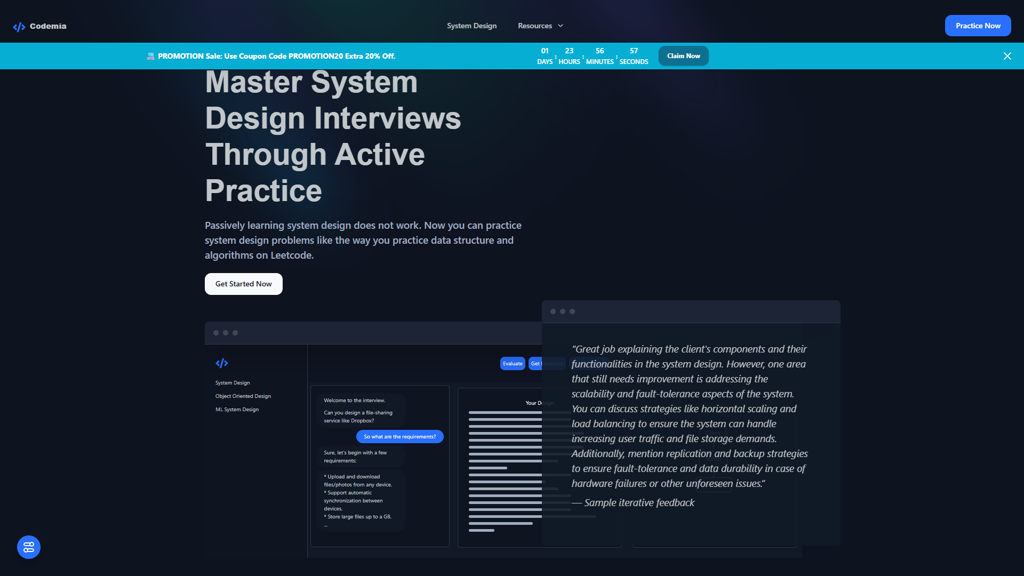Click the blue logo in demo sidebar
Screen dimensions: 1024x576
pos(222,363)
